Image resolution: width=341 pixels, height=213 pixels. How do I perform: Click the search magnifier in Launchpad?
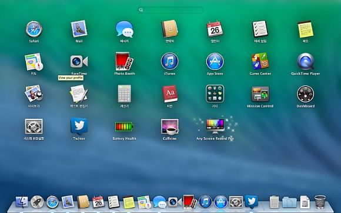141,10
